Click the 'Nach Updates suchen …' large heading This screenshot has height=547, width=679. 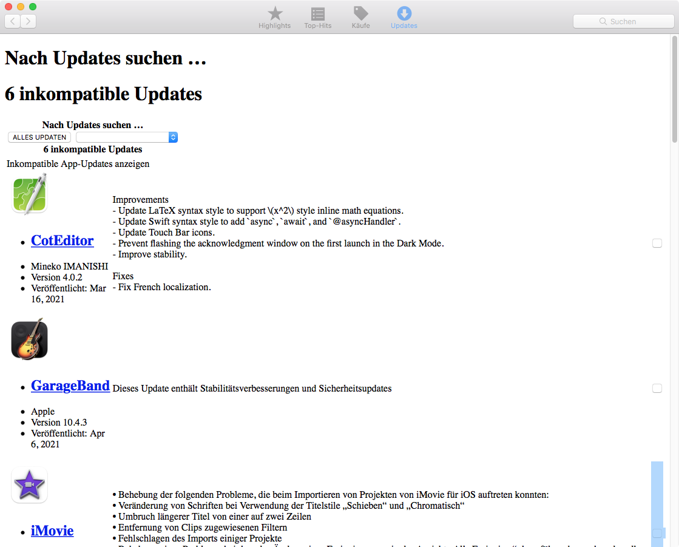pyautogui.click(x=106, y=58)
